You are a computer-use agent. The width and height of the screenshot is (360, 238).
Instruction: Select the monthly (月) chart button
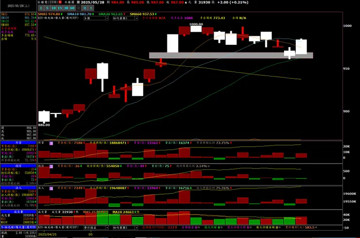(x=91, y=8)
